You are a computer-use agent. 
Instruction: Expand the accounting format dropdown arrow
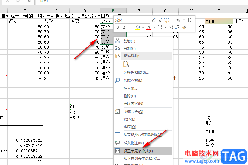pyautogui.click(x=172, y=20)
